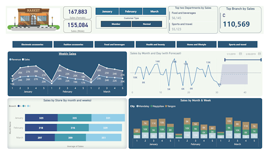
Task: Filter by Member customer type
Action: (x=116, y=24)
